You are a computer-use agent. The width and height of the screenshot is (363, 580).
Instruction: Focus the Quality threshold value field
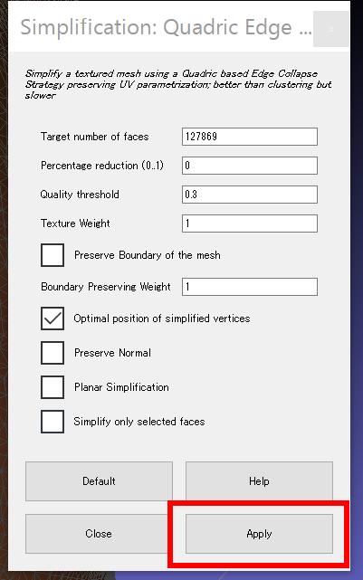[250, 195]
